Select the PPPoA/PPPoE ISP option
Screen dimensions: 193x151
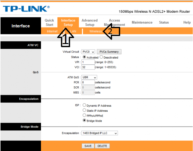pyautogui.click(x=84, y=115)
